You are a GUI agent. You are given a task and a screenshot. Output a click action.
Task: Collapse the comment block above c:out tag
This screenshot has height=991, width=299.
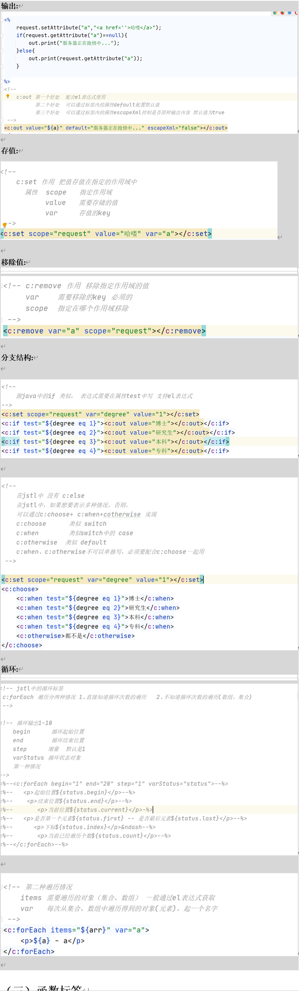[x=2, y=89]
